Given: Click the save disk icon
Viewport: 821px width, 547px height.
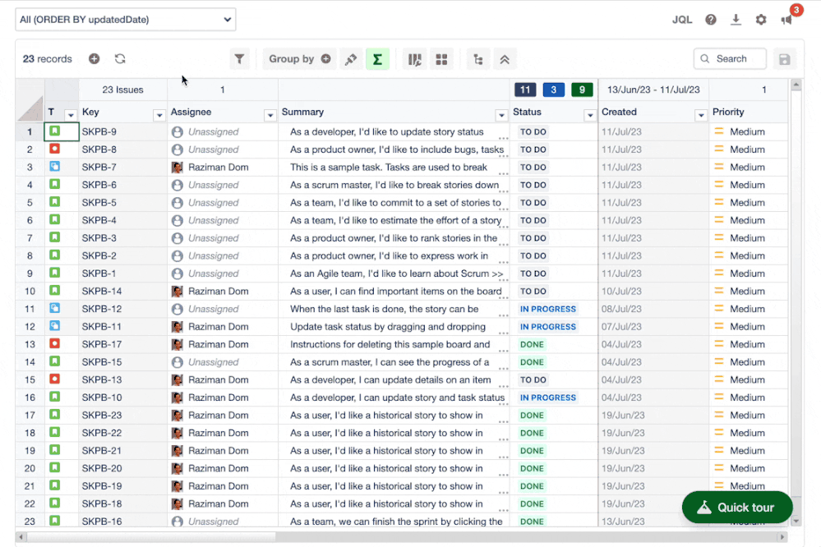Looking at the screenshot, I should click(784, 59).
